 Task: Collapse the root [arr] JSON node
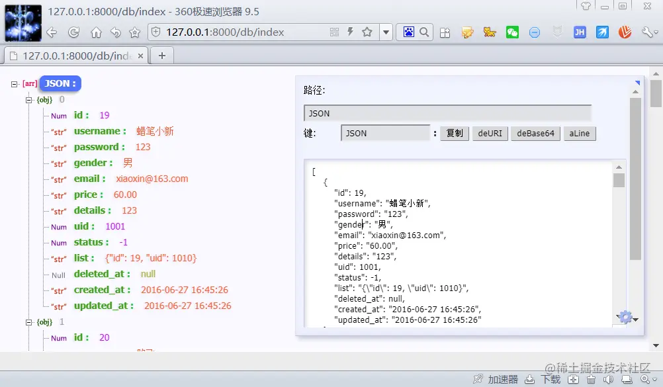coord(15,84)
